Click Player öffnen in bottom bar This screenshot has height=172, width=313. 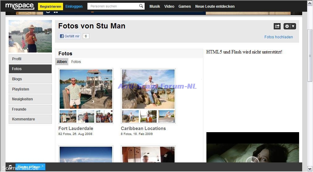[x=30, y=167]
